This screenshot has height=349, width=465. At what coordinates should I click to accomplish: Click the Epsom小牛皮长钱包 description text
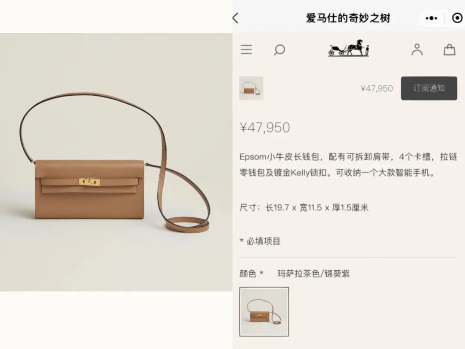coord(348,165)
